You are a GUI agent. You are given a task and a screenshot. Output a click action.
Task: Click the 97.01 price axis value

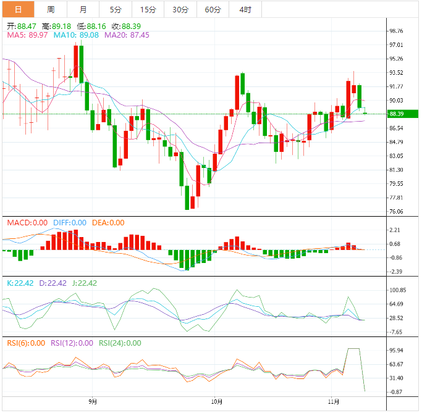pyautogui.click(x=396, y=44)
